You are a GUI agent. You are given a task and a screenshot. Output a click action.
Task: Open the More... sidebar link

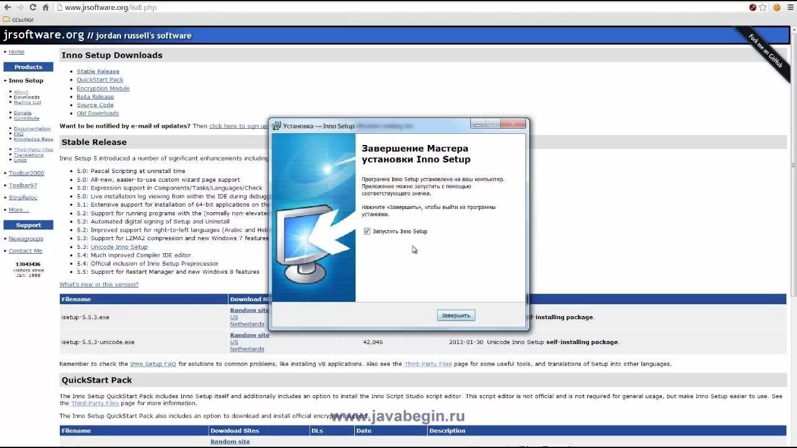19,210
